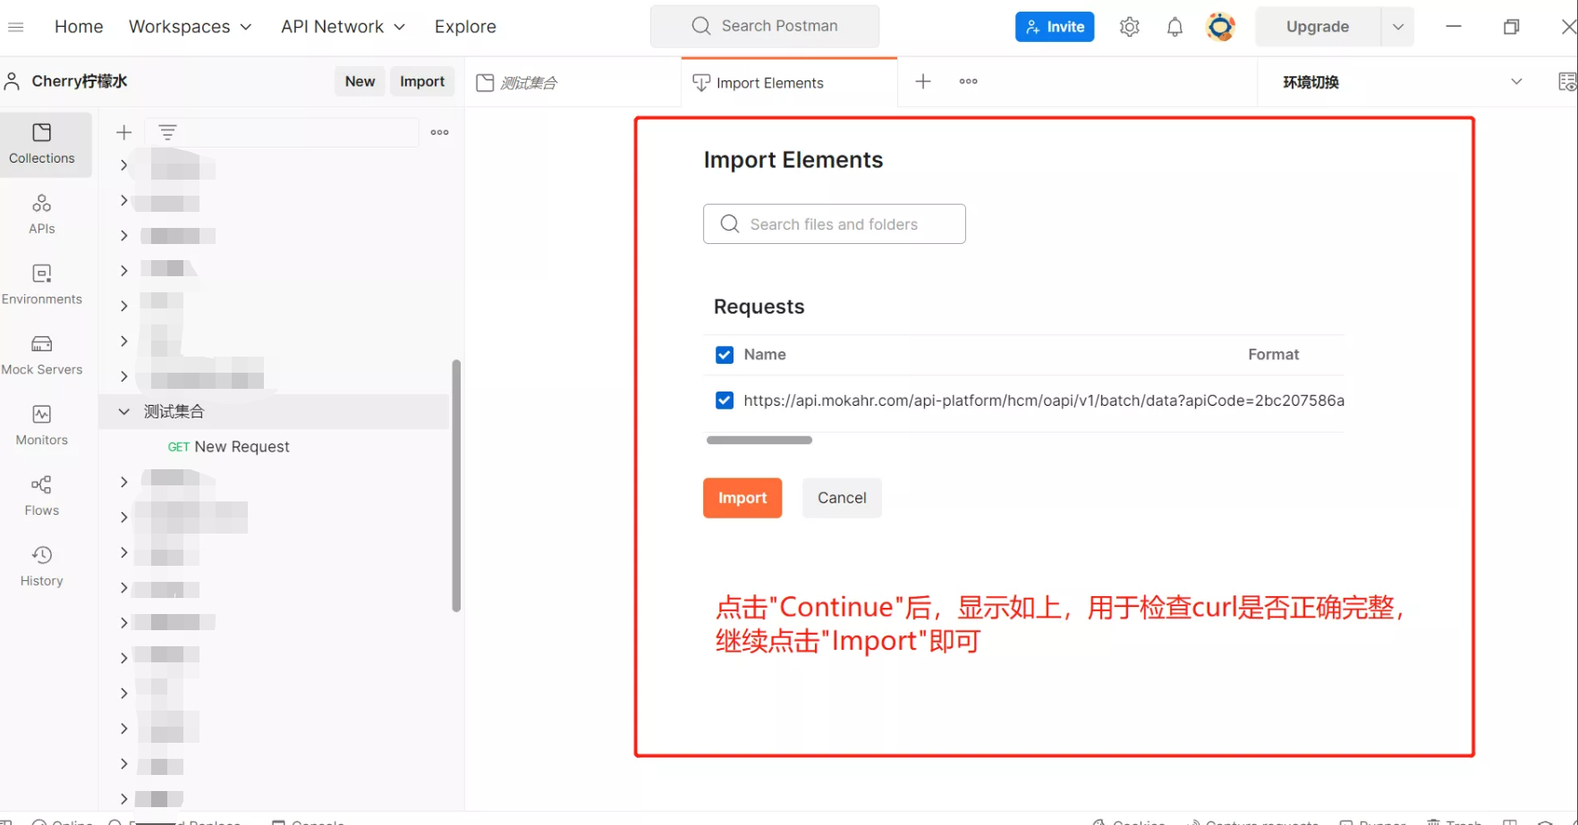
Task: Cancel the import elements dialog
Action: [842, 498]
